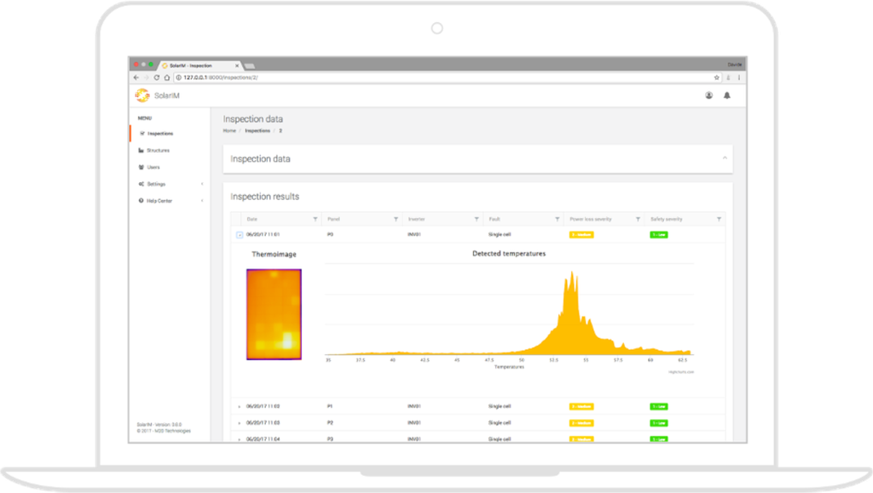Expand the 06/20/17 11:03 inspection row
Viewport: 873px width, 493px height.
coord(239,422)
